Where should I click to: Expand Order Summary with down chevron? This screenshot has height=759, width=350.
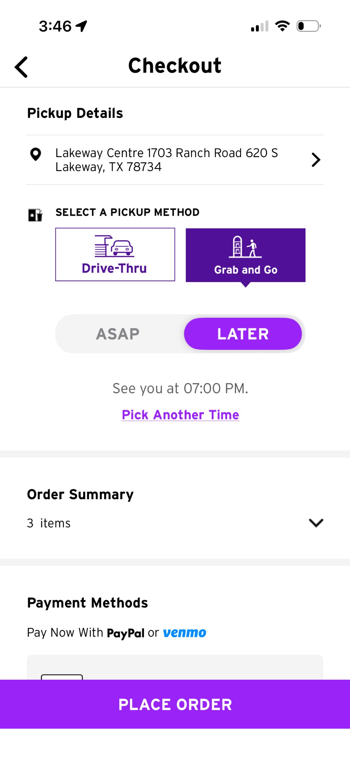(316, 523)
